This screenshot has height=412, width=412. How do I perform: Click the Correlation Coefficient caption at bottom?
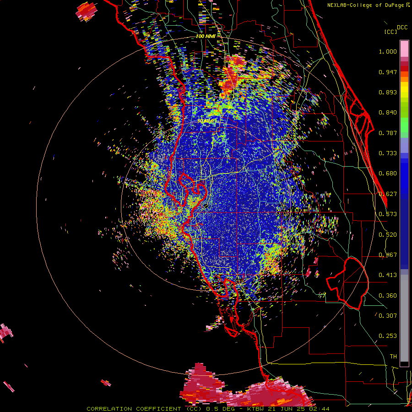(207, 409)
